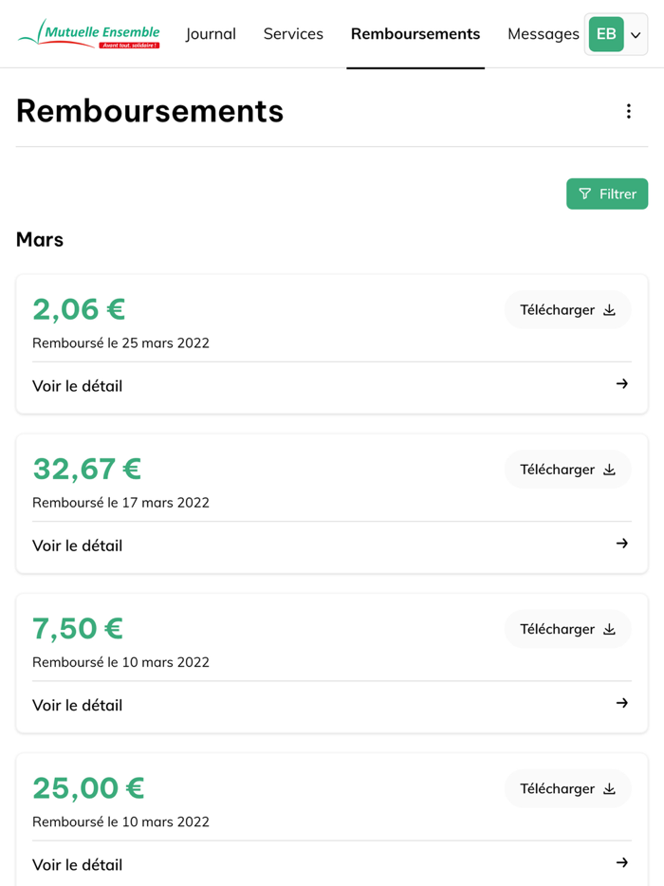Open details of the 25 mars 2022 reimbursement
The height and width of the screenshot is (886, 664).
(x=77, y=385)
